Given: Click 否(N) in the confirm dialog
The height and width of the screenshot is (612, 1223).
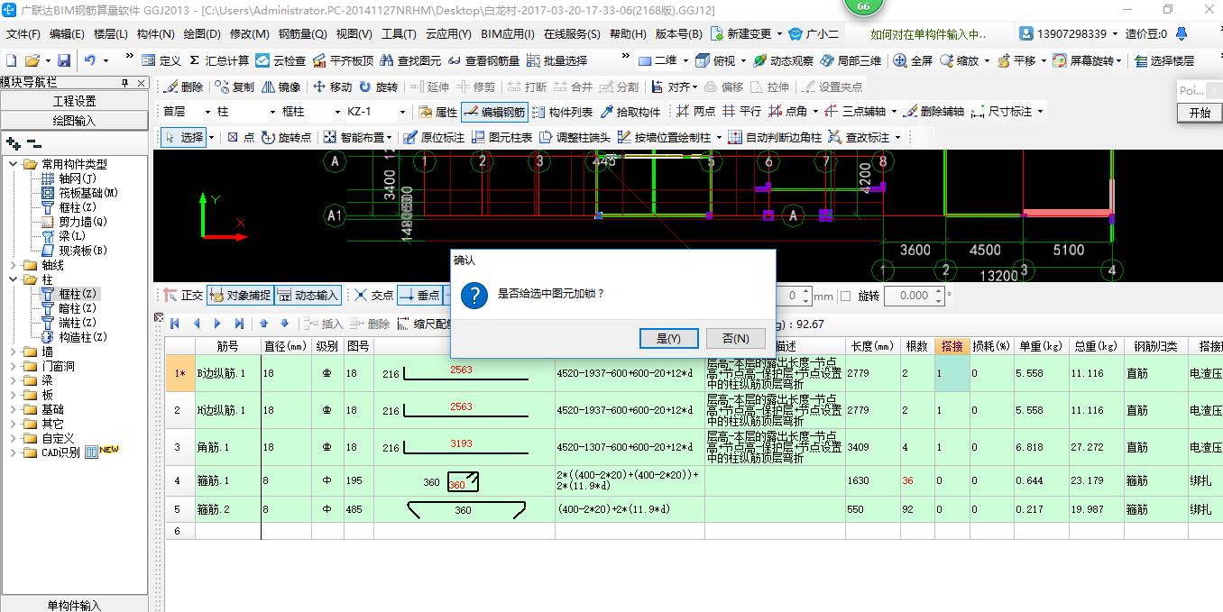Looking at the screenshot, I should 736,338.
